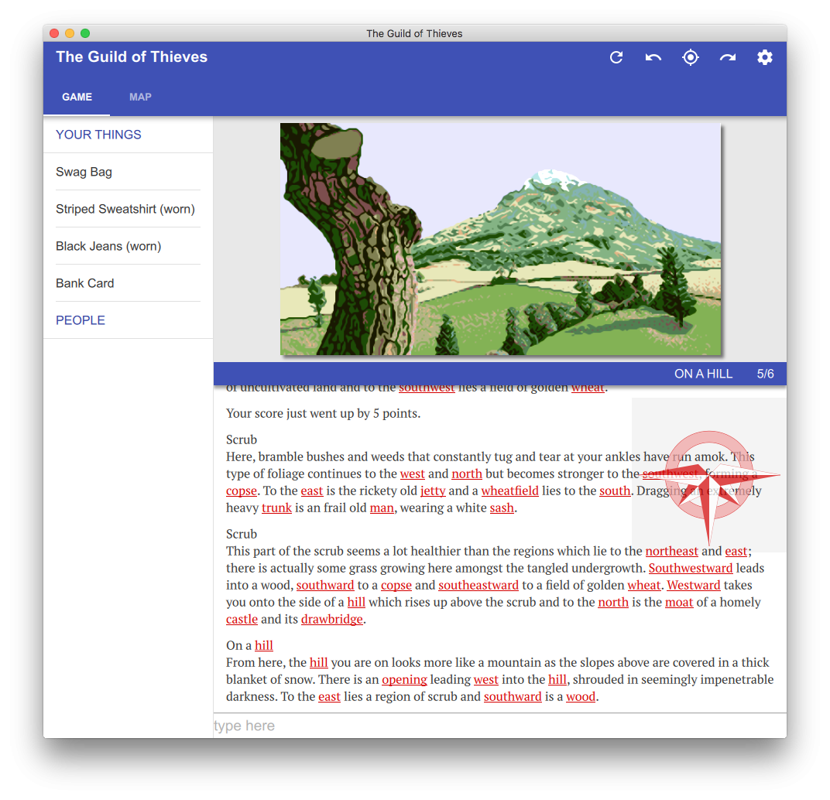
Task: Expand the PEOPLE section
Action: 81,320
